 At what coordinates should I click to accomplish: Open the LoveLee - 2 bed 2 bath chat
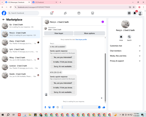point(20,67)
